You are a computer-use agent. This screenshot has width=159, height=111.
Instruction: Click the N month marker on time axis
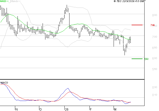[x=17, y=109]
